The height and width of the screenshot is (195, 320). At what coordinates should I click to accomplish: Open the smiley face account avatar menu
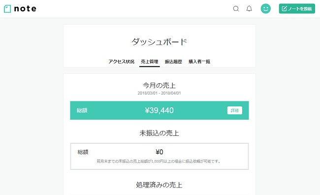[265, 8]
